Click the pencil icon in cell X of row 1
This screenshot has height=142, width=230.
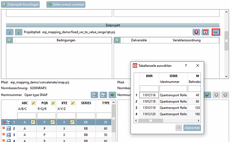[72, 122]
